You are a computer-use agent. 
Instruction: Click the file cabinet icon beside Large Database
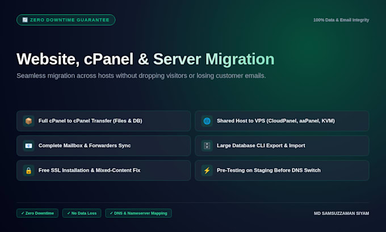pos(207,146)
